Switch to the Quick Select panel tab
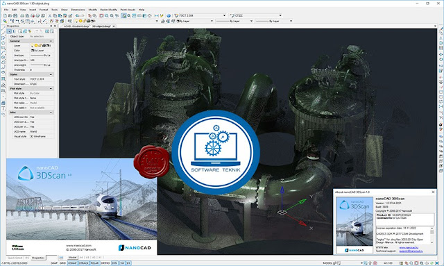The height and width of the screenshot is (266, 444). pos(15,258)
